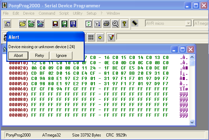209x140 pixels.
Task: Open data file folder icon marked D
Action: click(41, 24)
